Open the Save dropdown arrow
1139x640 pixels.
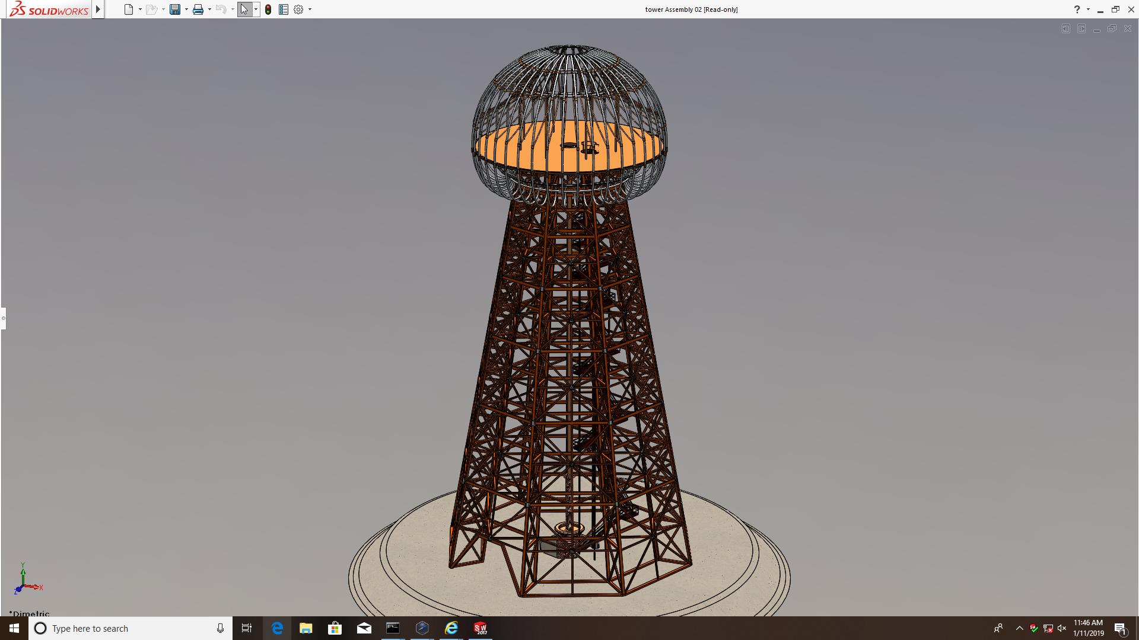(x=186, y=9)
